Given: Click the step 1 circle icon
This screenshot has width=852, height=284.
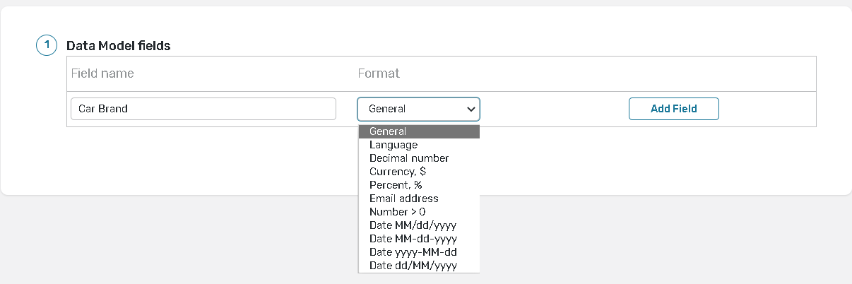Looking at the screenshot, I should tap(46, 45).
